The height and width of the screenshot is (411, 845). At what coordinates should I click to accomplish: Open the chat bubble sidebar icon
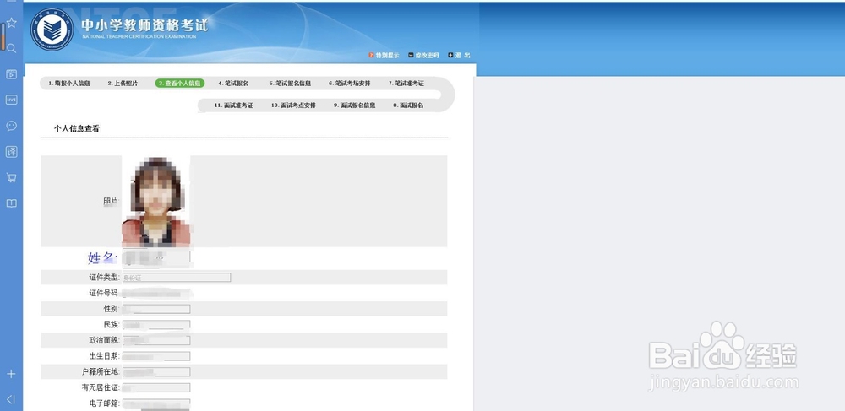[x=11, y=126]
